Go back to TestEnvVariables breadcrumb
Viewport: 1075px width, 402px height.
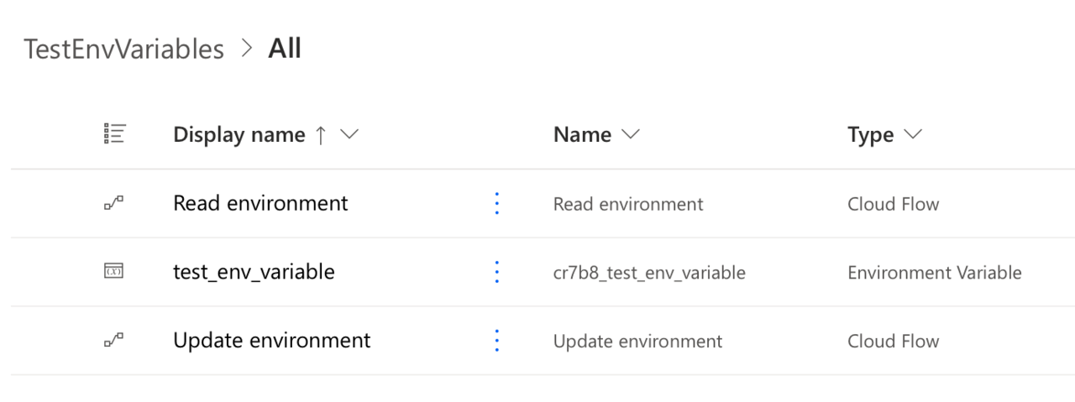[x=124, y=50]
